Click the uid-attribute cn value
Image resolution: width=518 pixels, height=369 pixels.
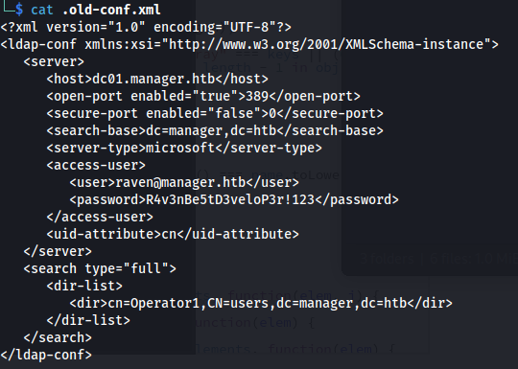169,234
